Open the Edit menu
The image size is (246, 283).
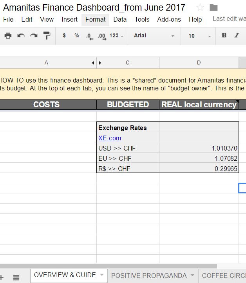point(27,20)
